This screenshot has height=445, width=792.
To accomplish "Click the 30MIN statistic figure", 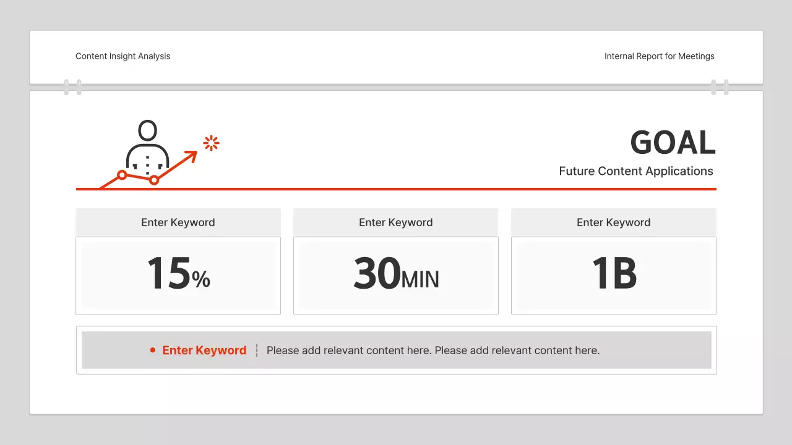I will coord(396,274).
